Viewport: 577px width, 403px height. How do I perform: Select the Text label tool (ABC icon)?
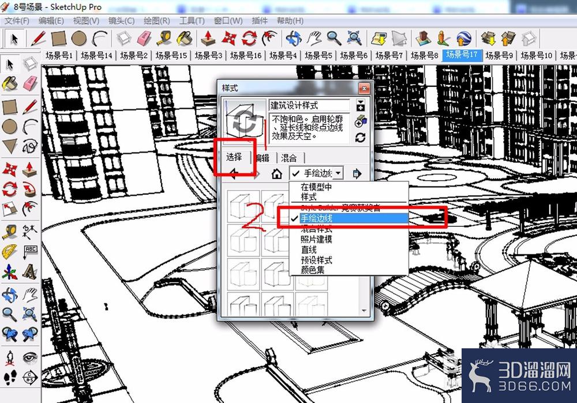pos(30,252)
